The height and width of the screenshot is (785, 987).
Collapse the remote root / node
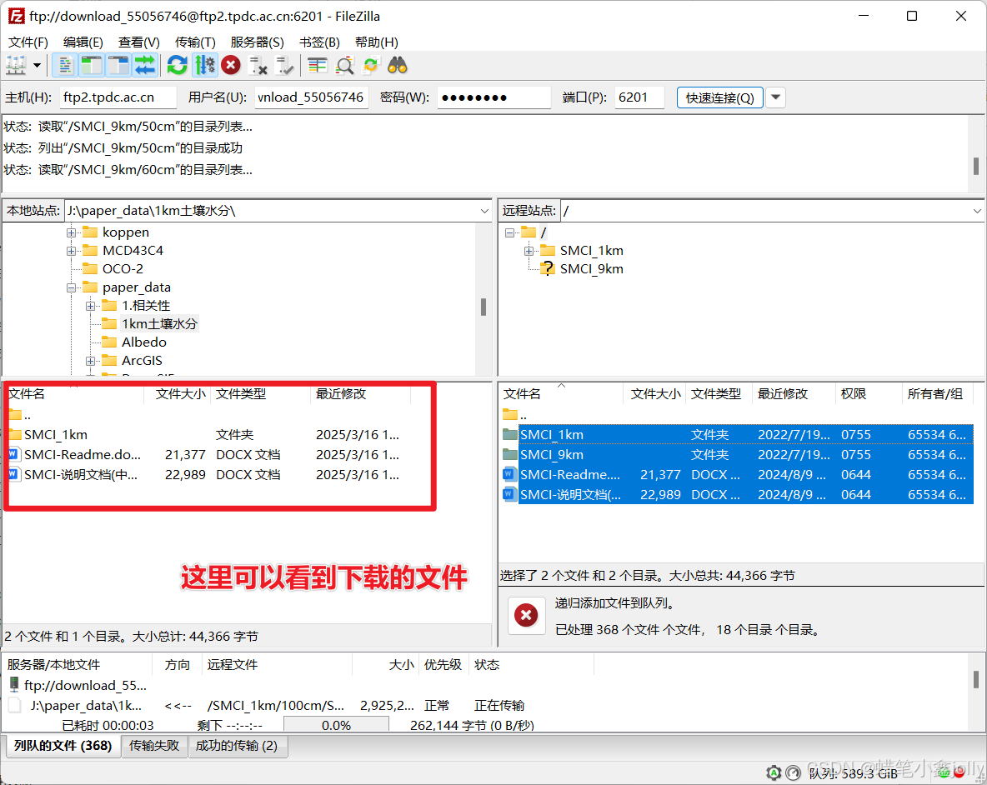[509, 232]
